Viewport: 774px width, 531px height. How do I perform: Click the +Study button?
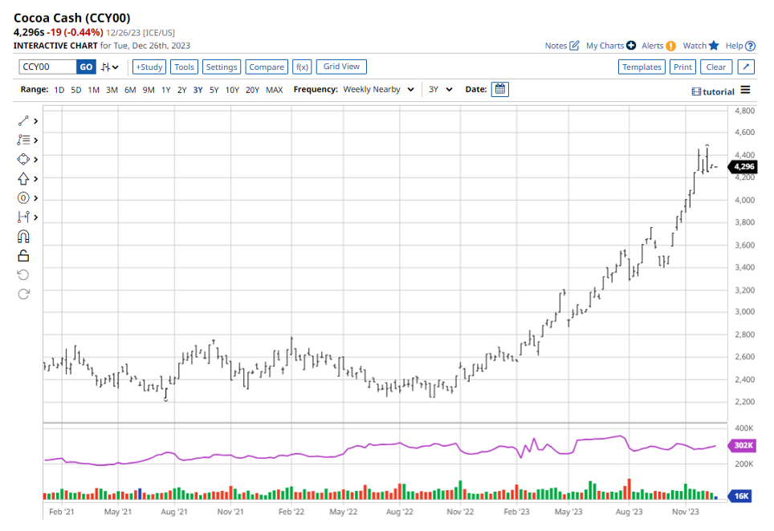pyautogui.click(x=149, y=67)
